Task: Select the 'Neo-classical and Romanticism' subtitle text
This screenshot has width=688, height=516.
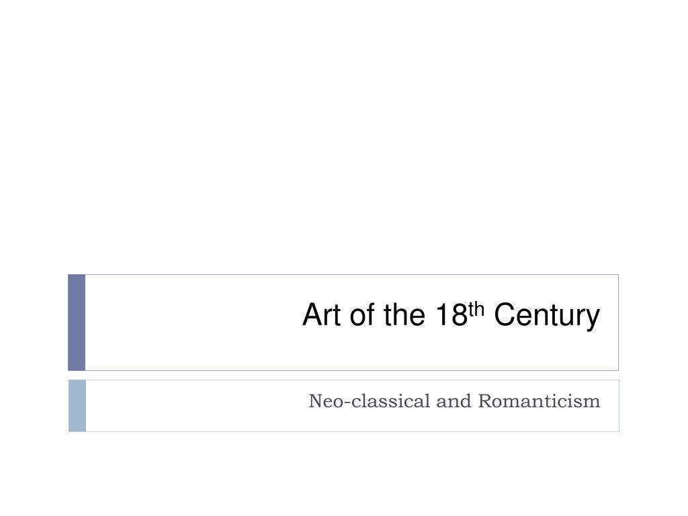Action: click(455, 401)
